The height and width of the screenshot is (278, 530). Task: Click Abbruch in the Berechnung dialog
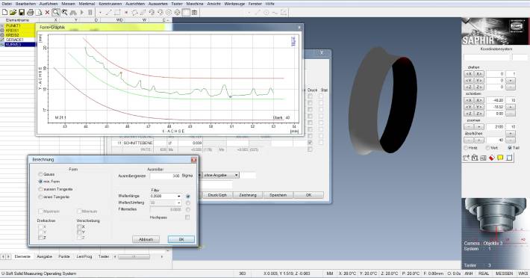pos(146,239)
